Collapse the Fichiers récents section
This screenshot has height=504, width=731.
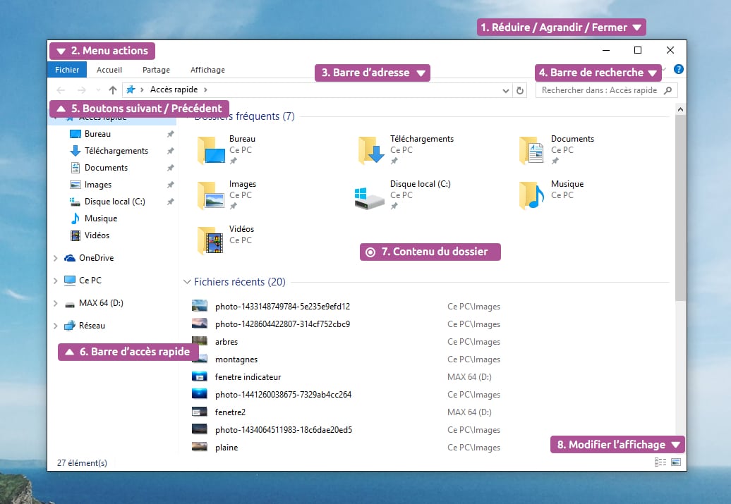(187, 282)
